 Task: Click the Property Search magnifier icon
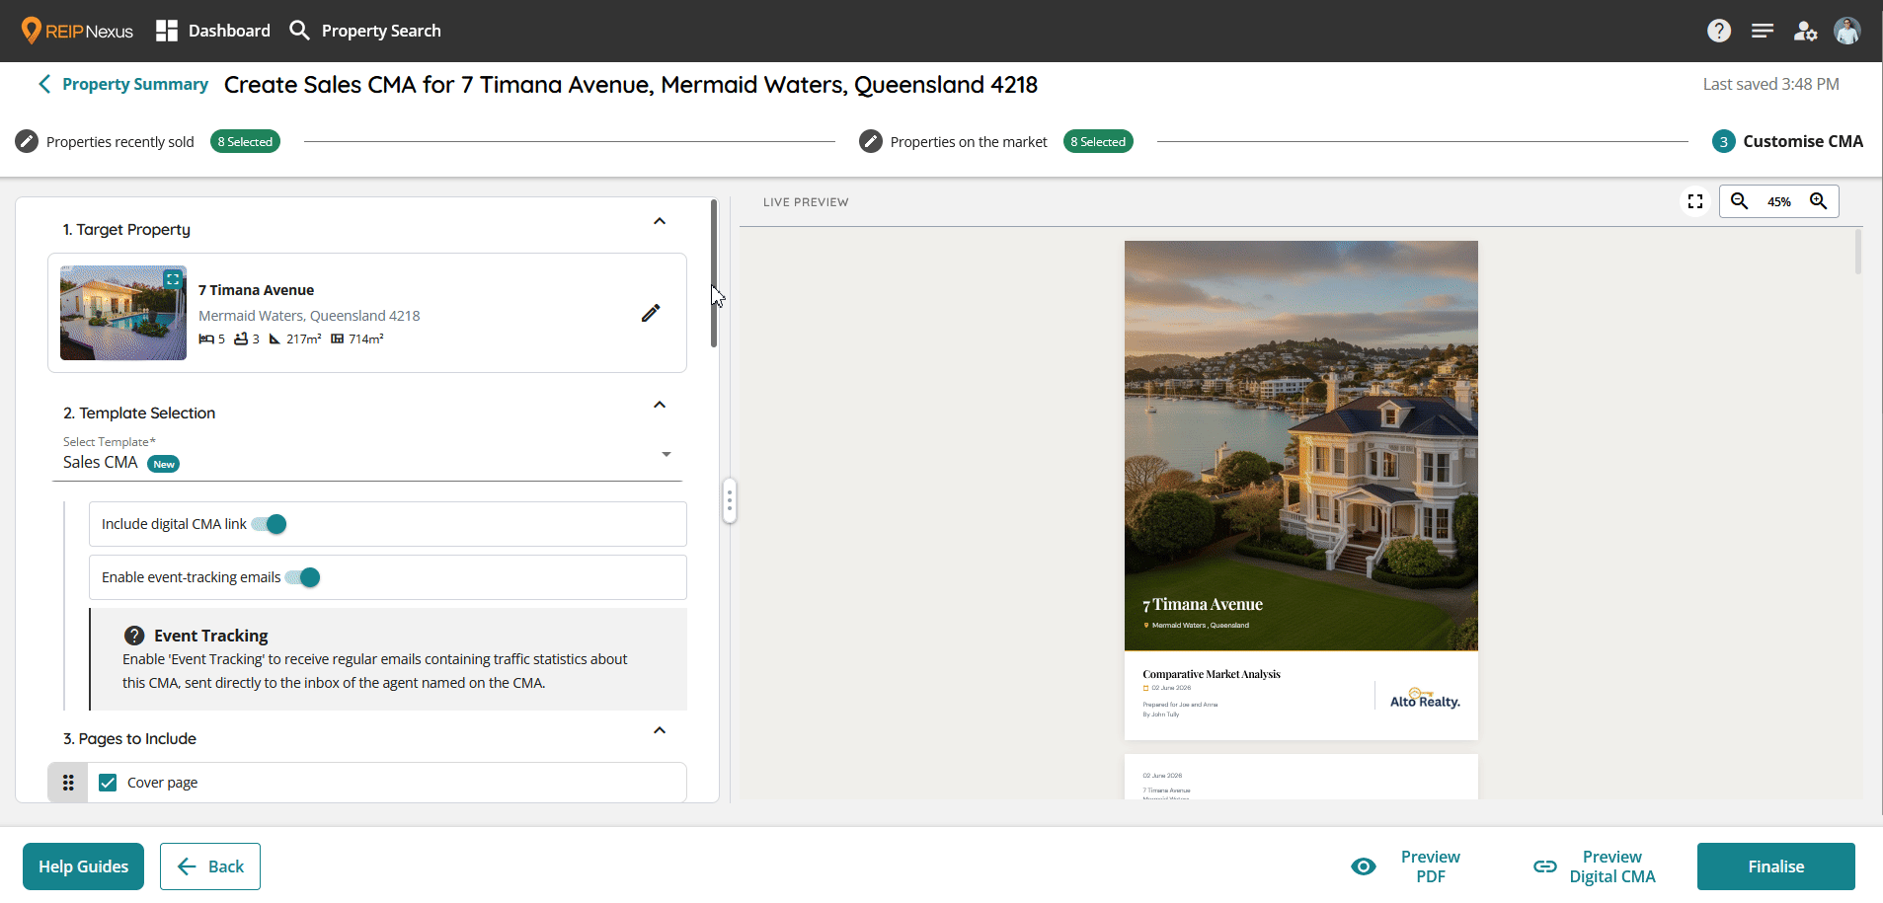[x=299, y=31]
